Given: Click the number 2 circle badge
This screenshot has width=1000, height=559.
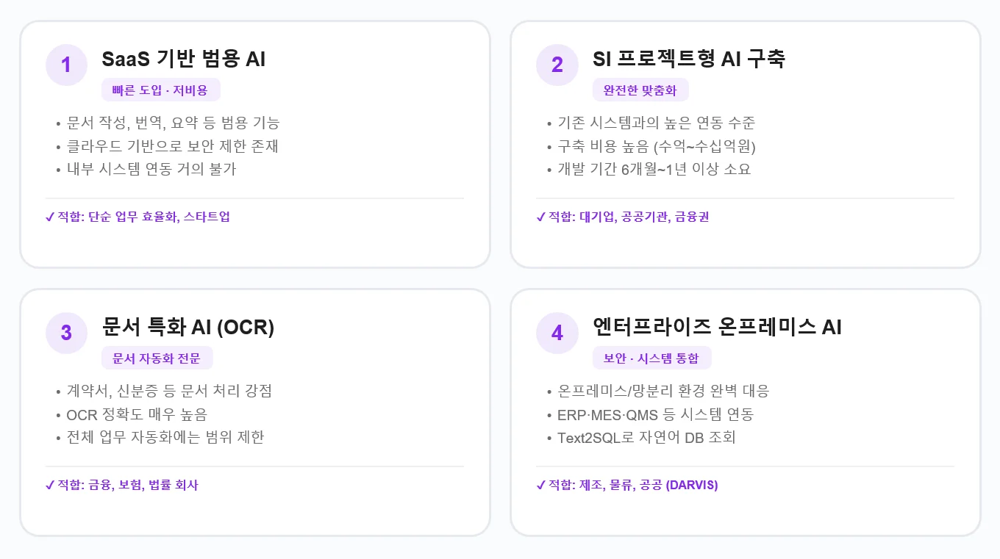Looking at the screenshot, I should click(557, 65).
